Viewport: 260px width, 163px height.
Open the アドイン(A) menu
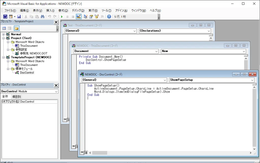pyautogui.click(x=121, y=11)
